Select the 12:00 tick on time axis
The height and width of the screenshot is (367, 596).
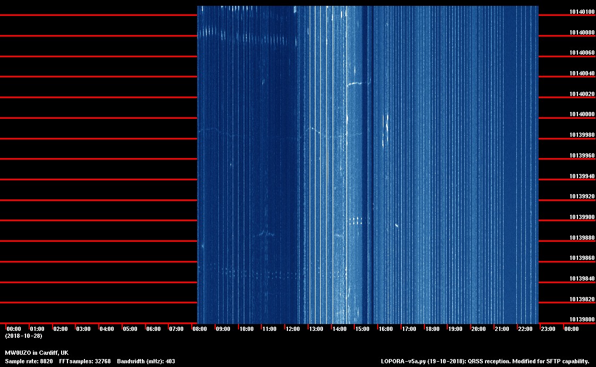(293, 329)
